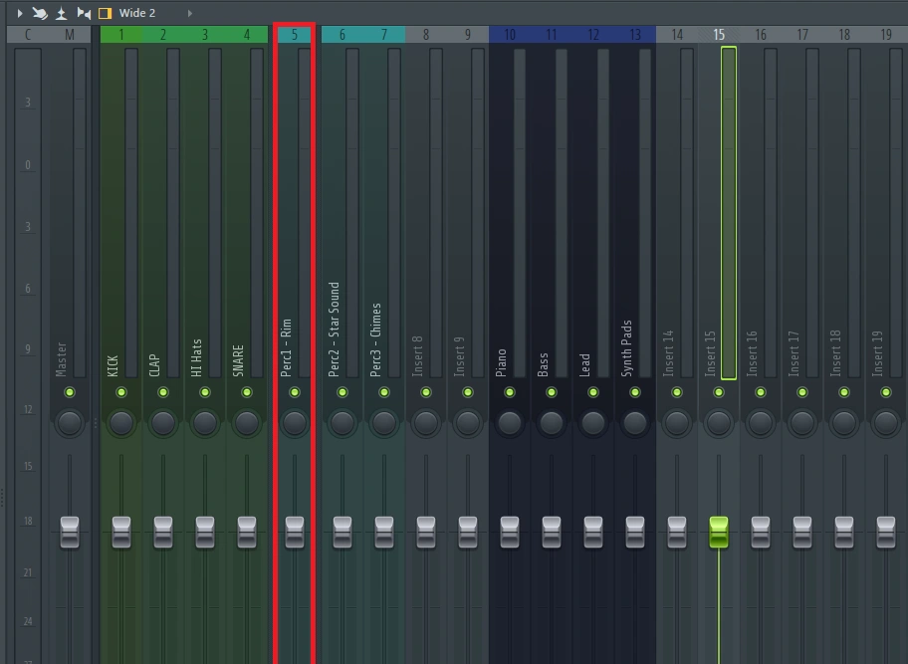Mute the KICK track

coord(121,393)
